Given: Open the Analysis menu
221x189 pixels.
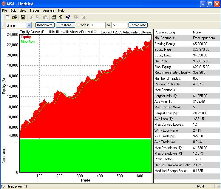Looking at the screenshot, I should tap(49, 10).
